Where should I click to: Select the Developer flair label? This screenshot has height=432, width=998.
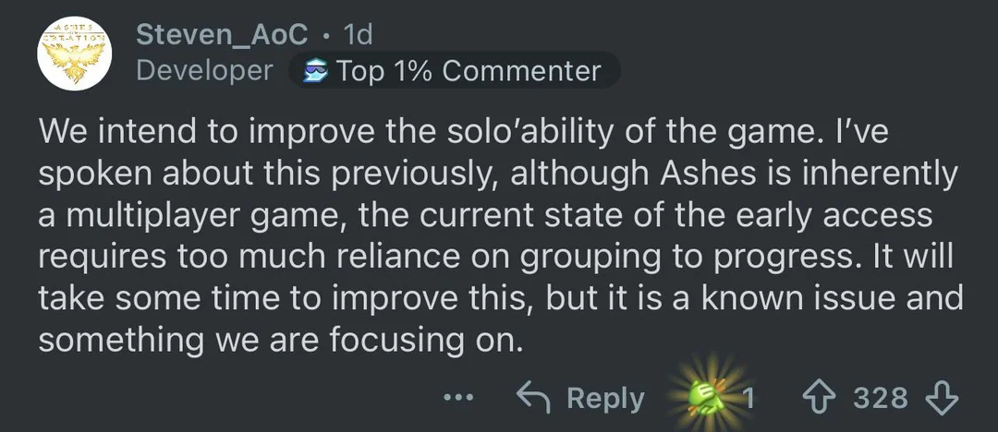click(x=204, y=71)
